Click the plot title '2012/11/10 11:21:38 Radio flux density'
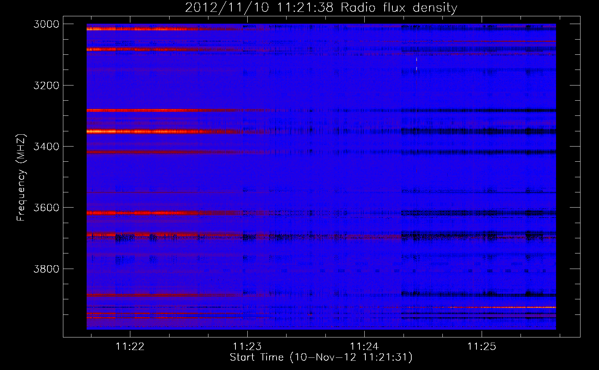The image size is (599, 370). [321, 7]
